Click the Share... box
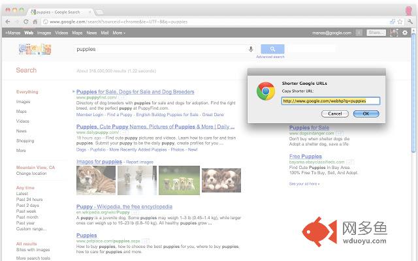The height and width of the screenshot is (261, 418). click(376, 33)
